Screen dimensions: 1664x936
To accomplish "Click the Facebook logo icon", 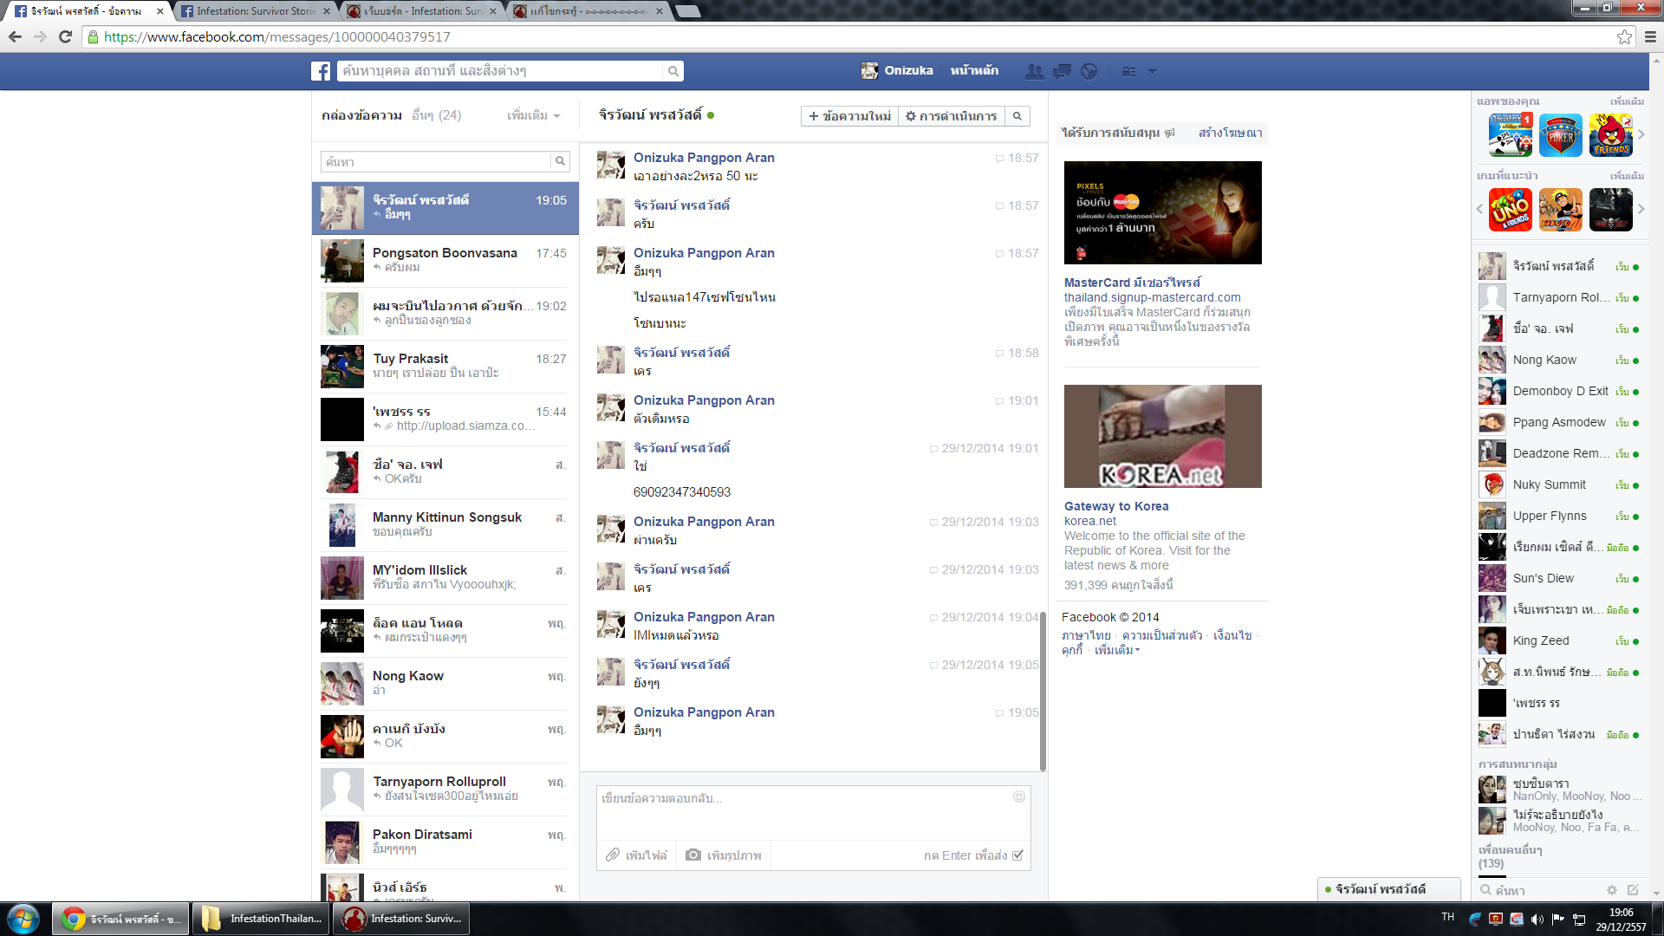I will 321,71.
